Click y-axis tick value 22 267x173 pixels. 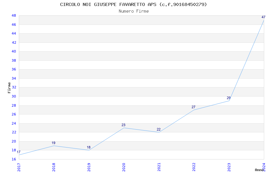click(14, 132)
